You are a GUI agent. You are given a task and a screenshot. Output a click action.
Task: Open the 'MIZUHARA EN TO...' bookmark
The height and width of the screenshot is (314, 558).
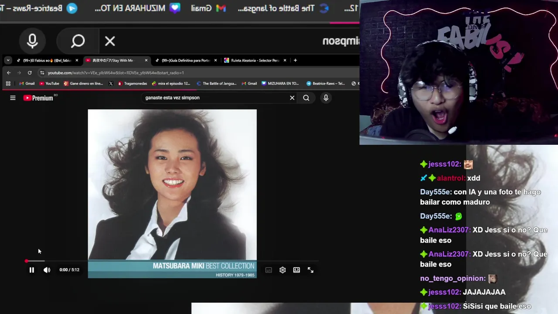[x=280, y=84]
